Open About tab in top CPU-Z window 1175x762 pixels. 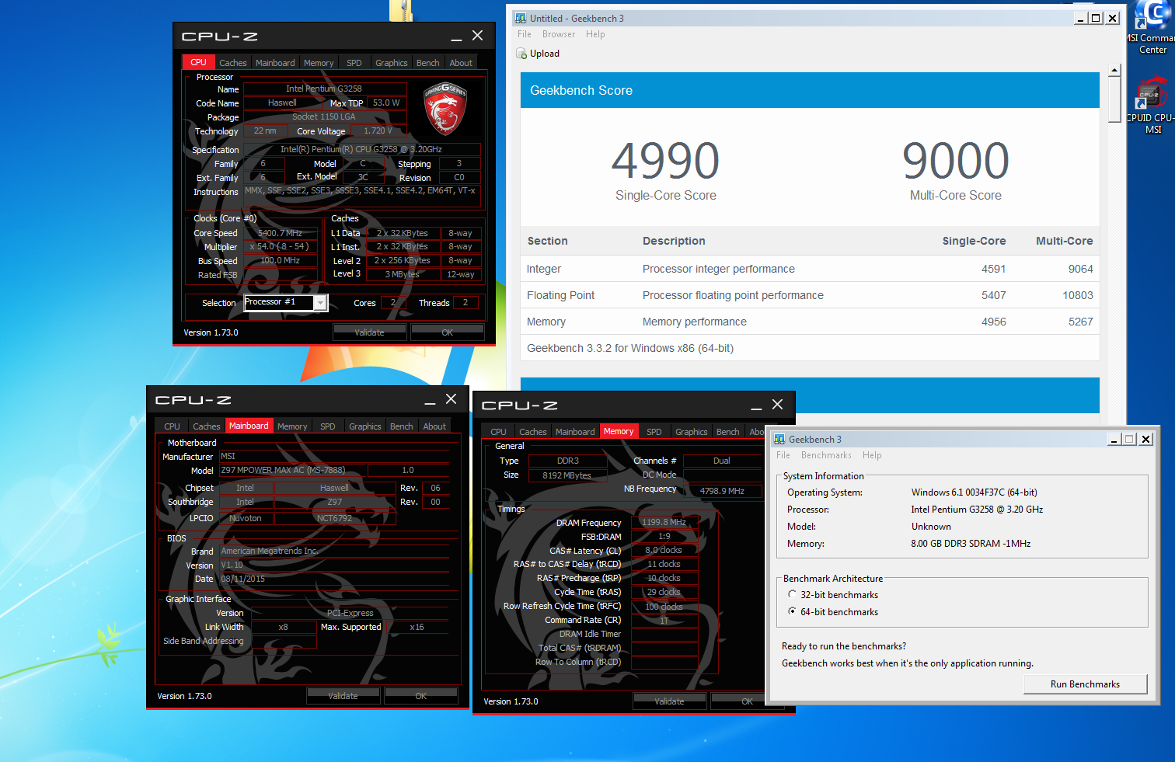[x=461, y=63]
